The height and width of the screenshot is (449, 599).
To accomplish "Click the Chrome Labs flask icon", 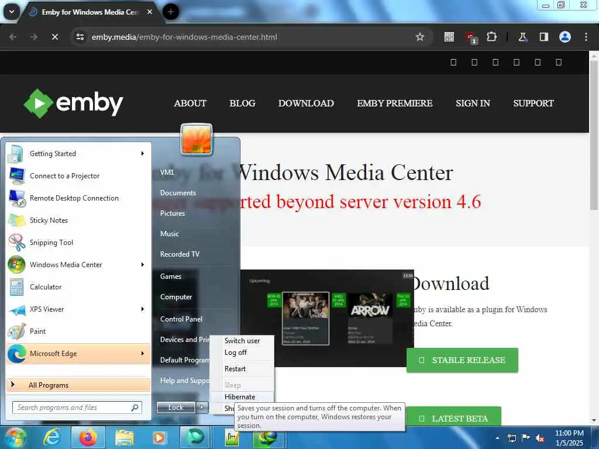I will [x=522, y=37].
